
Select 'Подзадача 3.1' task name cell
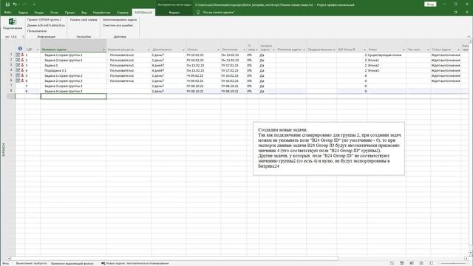click(x=73, y=70)
